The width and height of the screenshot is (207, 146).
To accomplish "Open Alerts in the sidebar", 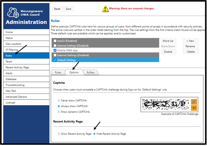I will 26,73.
